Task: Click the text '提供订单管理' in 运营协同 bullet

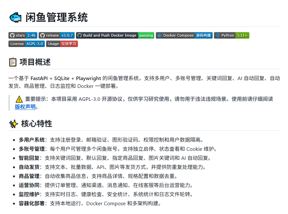Action: click(60, 185)
